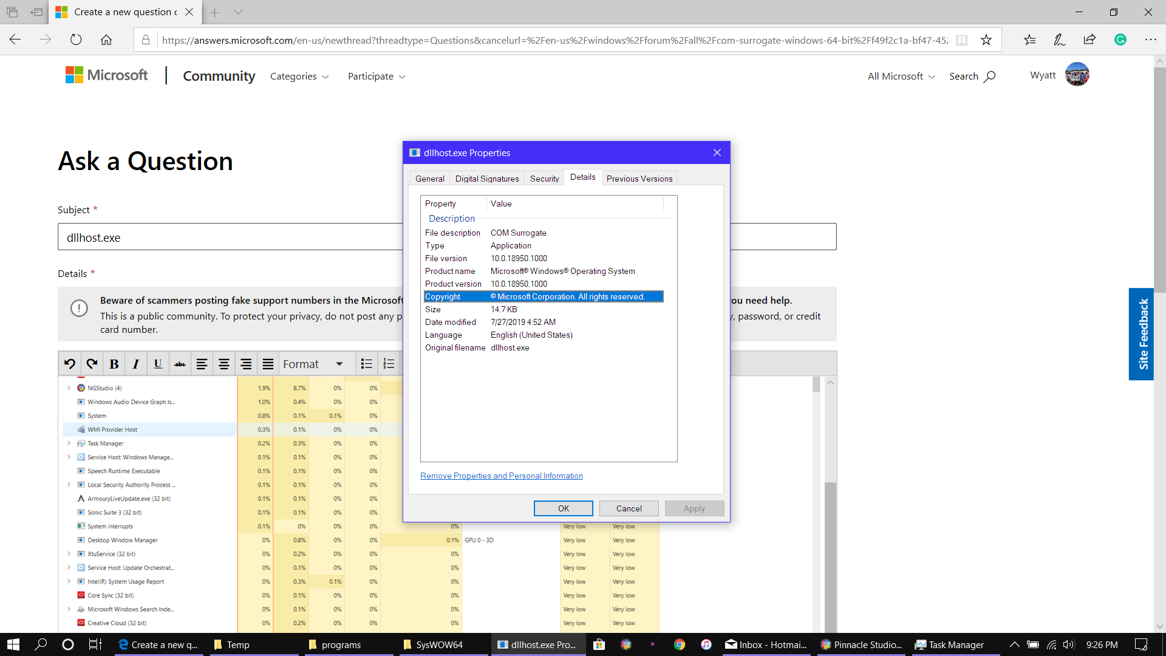Expand the Categories menu
Screen dimensions: 1166x656
click(299, 77)
